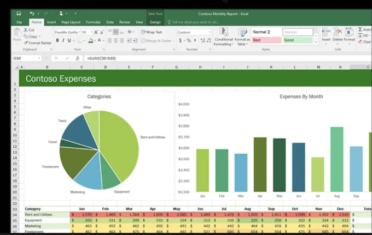This screenshot has height=235, width=372.
Task: Click the Tell me what you want search box
Action: click(193, 22)
